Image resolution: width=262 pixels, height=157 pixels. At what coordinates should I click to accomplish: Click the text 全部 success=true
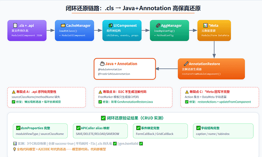click(61, 143)
